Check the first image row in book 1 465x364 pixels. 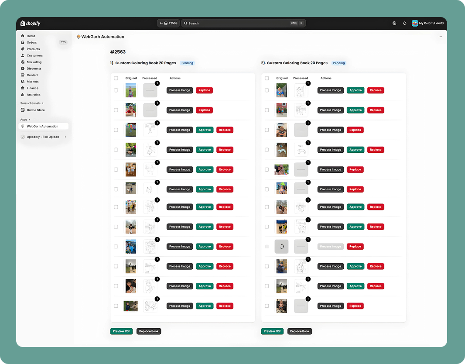116,90
